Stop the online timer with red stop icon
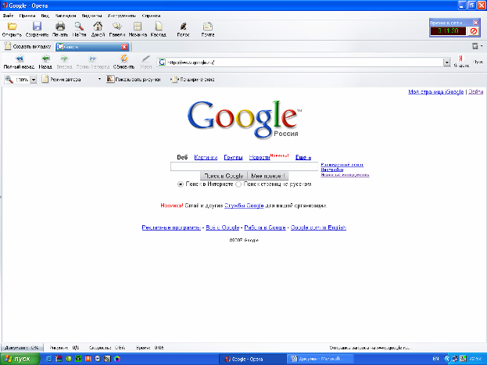Screen dimensions: 487x365 coord(474,31)
